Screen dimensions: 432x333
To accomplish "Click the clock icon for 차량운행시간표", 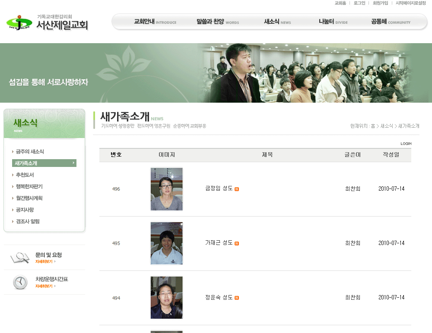I will [x=20, y=282].
